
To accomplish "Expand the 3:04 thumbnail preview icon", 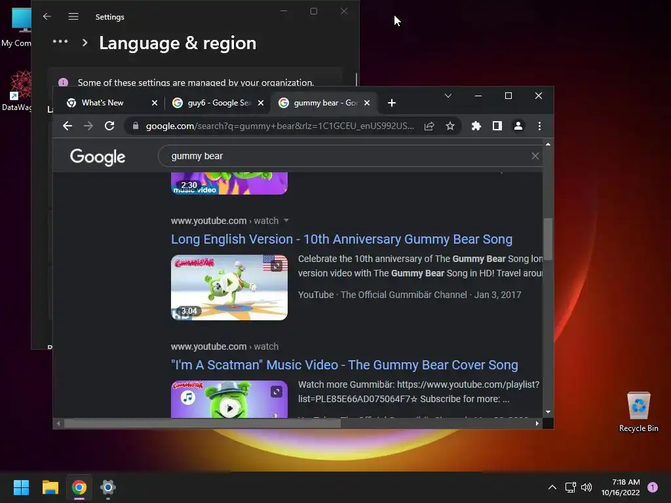I will pyautogui.click(x=277, y=266).
